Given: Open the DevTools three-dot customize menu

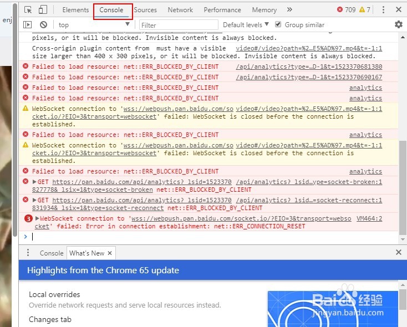Looking at the screenshot, I should tap(383, 10).
